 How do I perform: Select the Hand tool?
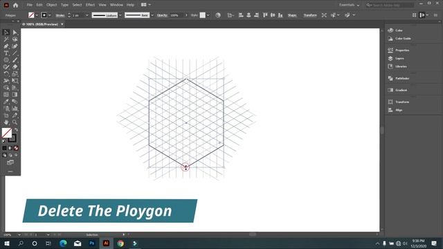click(6, 122)
